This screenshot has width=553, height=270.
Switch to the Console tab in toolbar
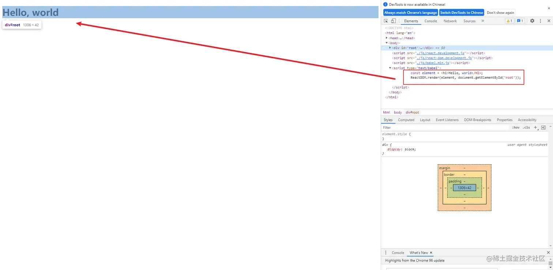point(431,21)
